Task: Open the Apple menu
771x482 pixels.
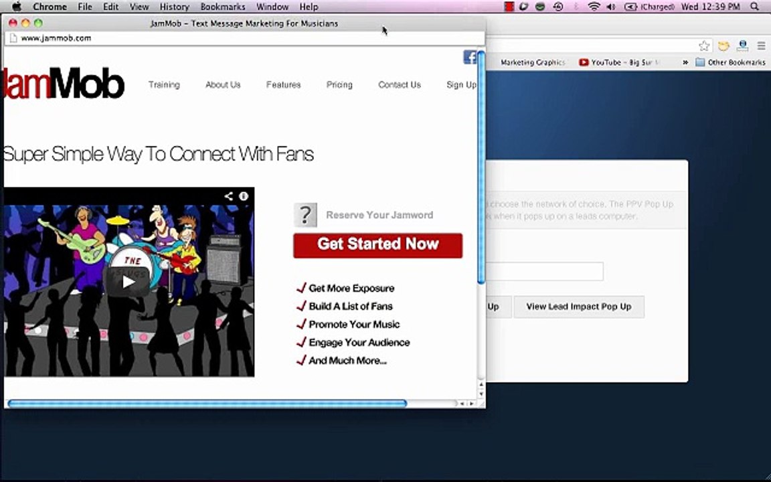Action: pos(16,7)
